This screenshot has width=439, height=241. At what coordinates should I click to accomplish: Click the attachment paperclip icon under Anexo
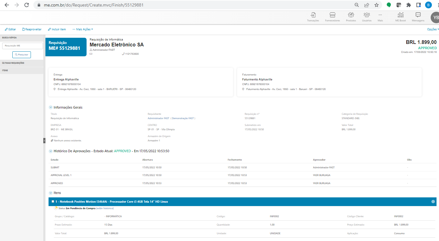pyautogui.click(x=52, y=140)
